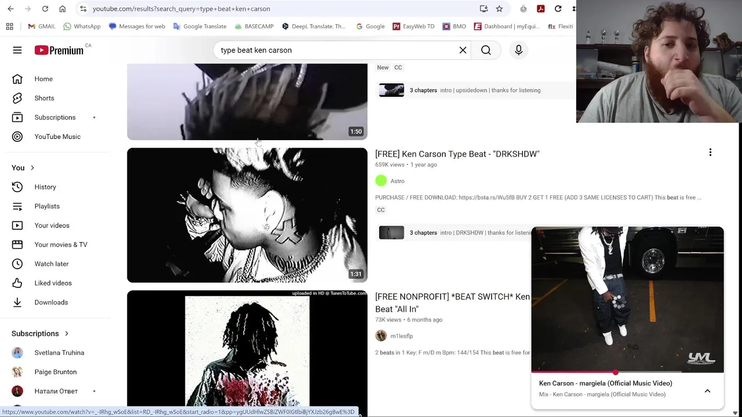Open 'Ken Carson - margiela' miniplayer title
The image size is (742, 417).
click(606, 383)
